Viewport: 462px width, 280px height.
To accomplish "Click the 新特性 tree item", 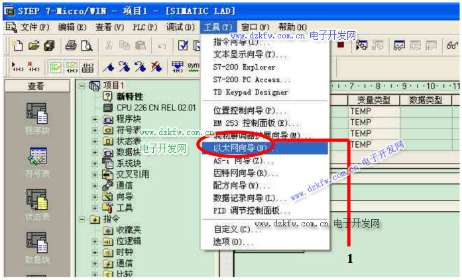I will (129, 97).
